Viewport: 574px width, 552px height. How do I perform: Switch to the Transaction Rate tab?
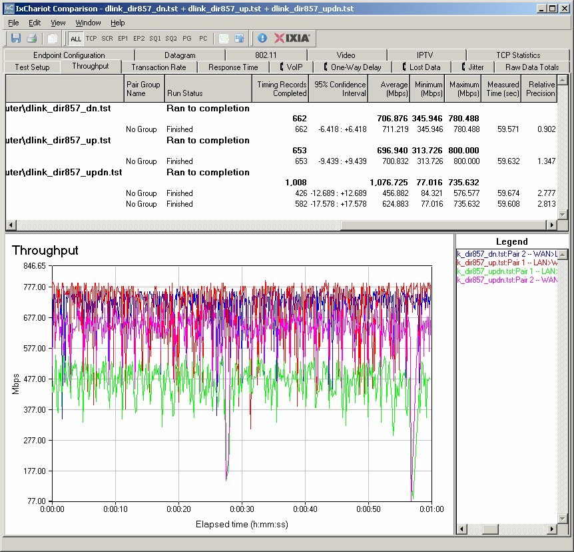(x=158, y=67)
